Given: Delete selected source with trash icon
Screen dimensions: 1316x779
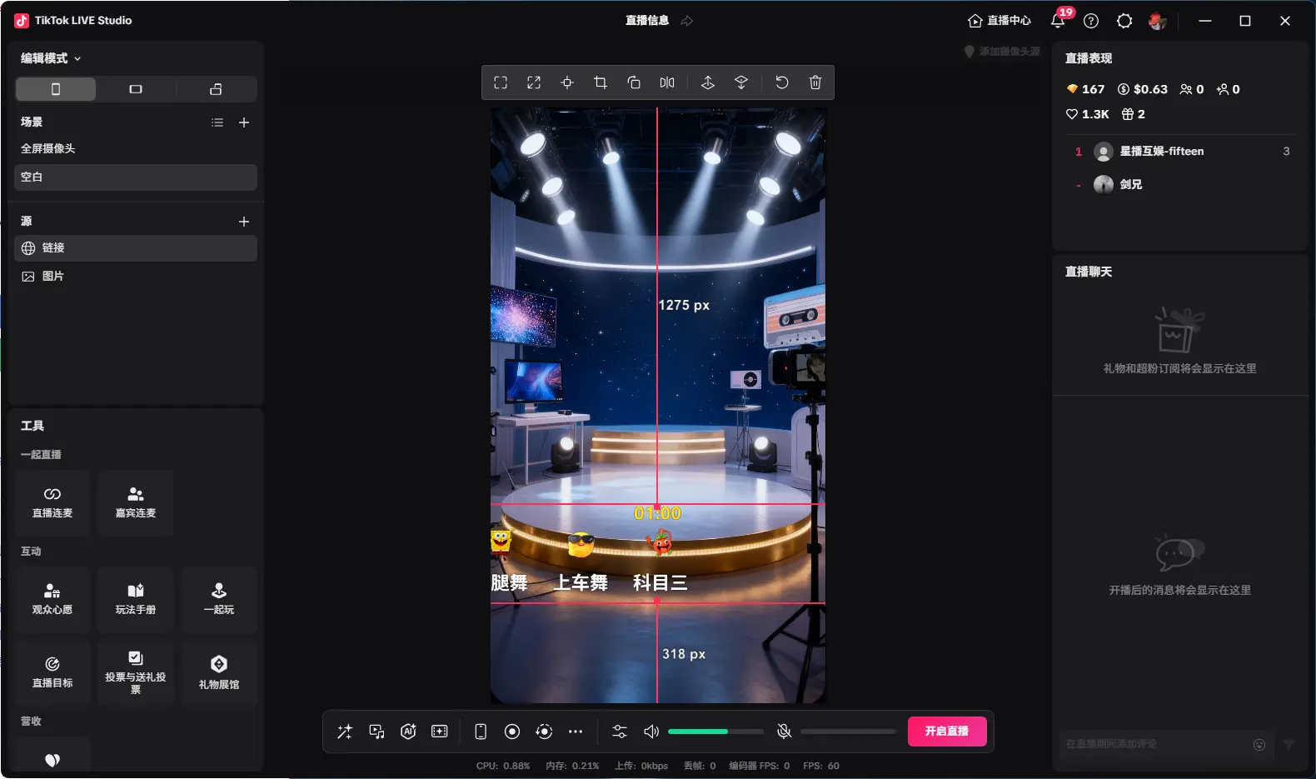Looking at the screenshot, I should (x=815, y=82).
